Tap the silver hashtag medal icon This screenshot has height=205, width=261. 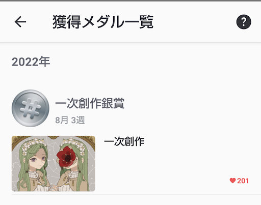tap(31, 108)
